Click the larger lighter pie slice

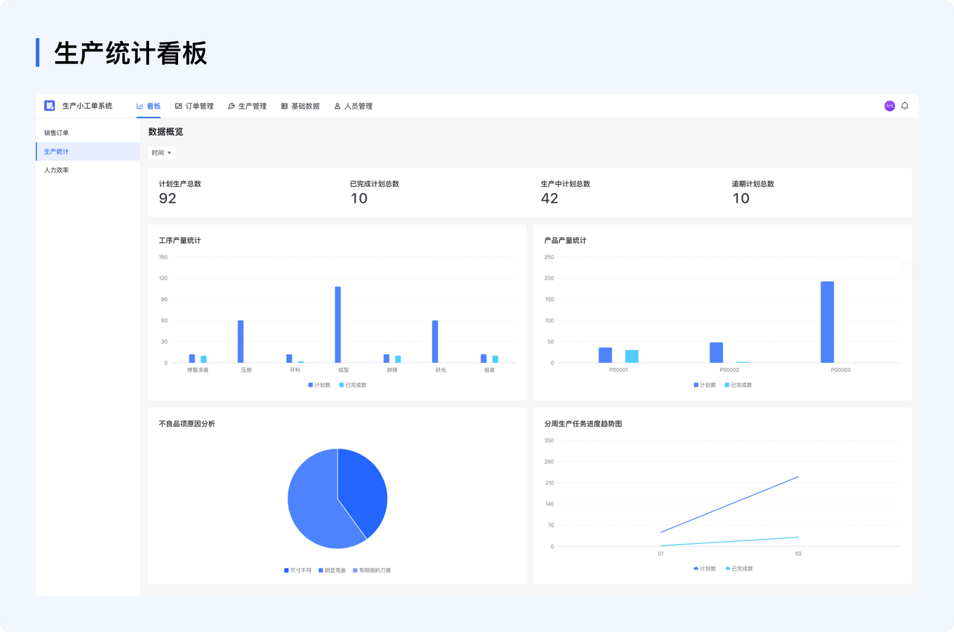pyautogui.click(x=313, y=507)
